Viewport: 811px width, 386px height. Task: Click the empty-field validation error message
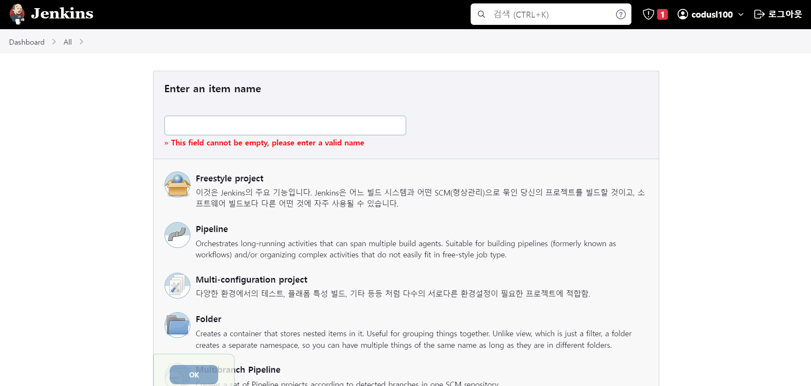264,143
